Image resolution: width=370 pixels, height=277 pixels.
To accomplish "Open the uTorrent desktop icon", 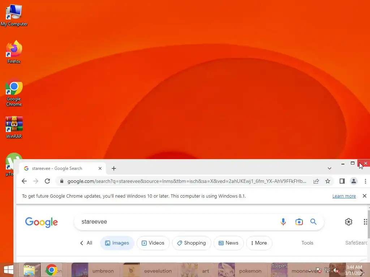I will [9, 165].
